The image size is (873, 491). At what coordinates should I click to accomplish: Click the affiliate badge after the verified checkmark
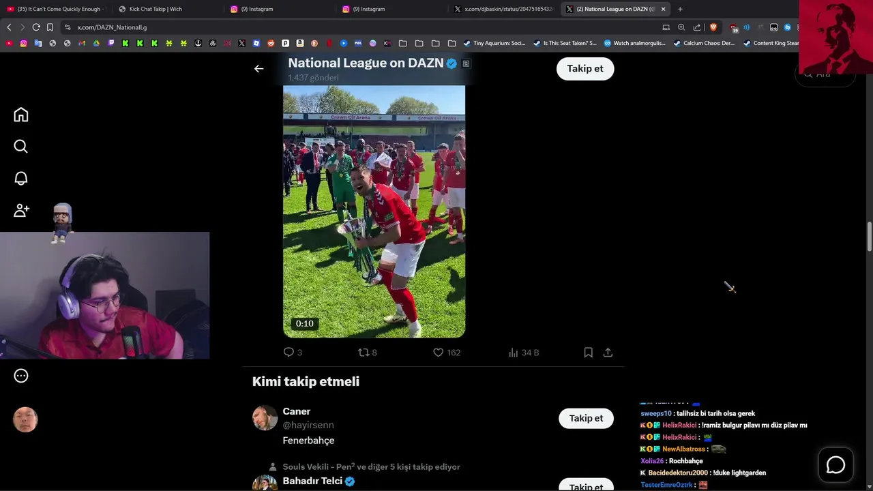(466, 63)
